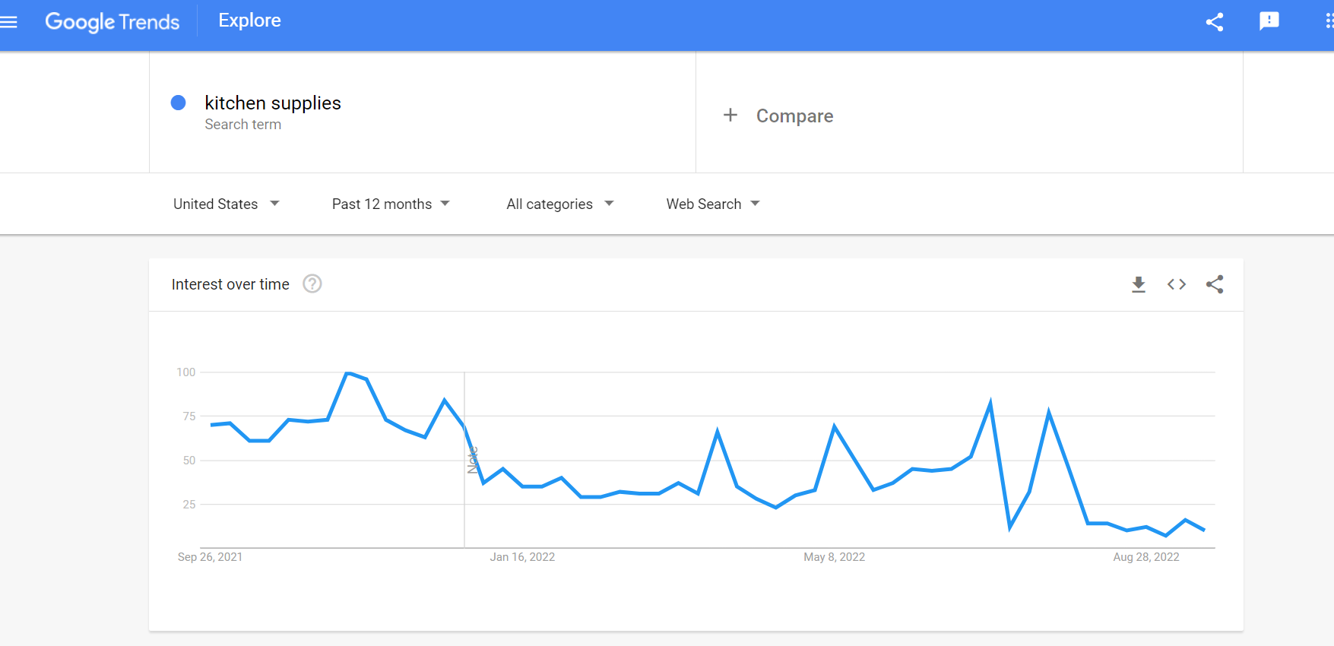The height and width of the screenshot is (646, 1334).
Task: Click the share icon in top header
Action: [1215, 22]
